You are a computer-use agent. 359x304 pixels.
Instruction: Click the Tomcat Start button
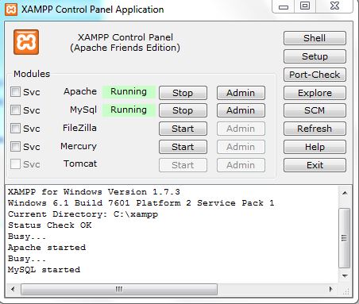tap(183, 165)
